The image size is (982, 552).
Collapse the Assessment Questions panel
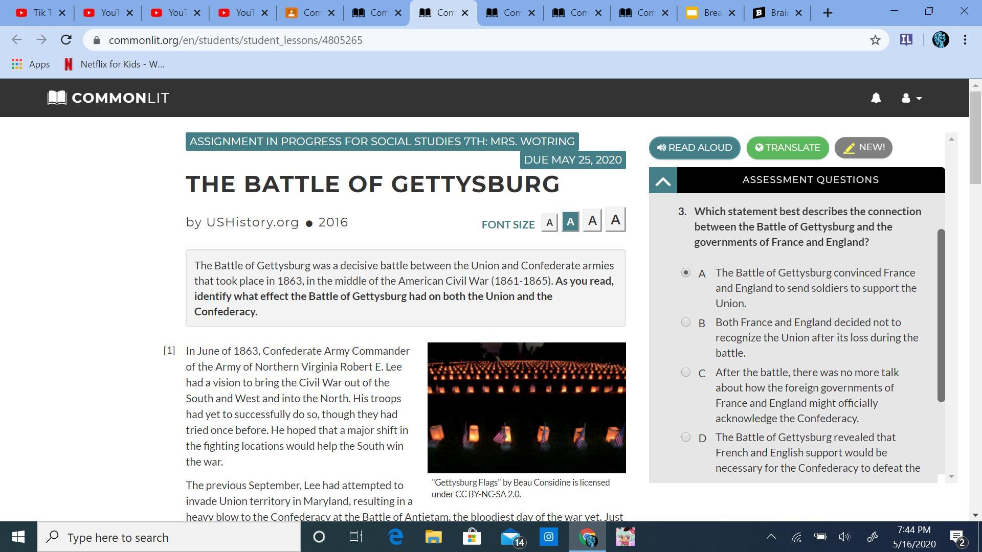point(663,180)
